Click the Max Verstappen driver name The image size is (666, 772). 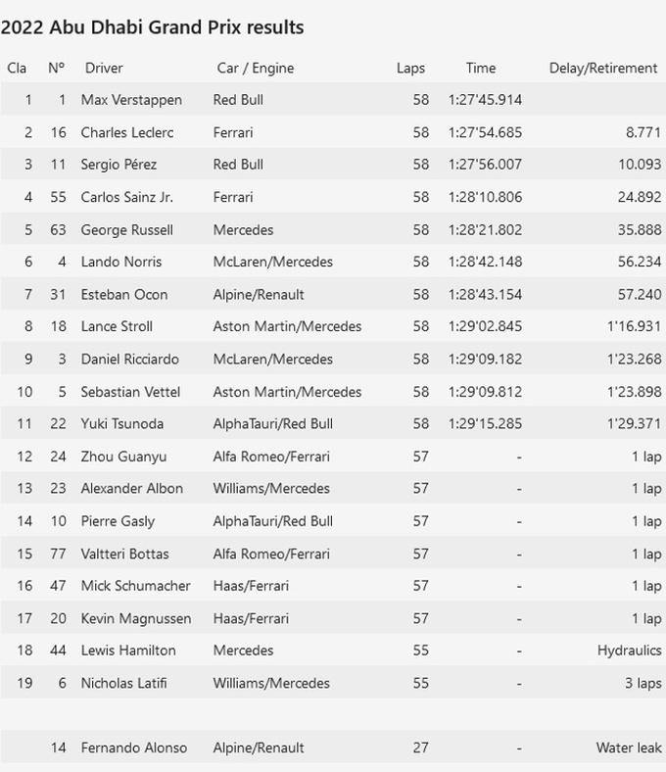pos(123,100)
